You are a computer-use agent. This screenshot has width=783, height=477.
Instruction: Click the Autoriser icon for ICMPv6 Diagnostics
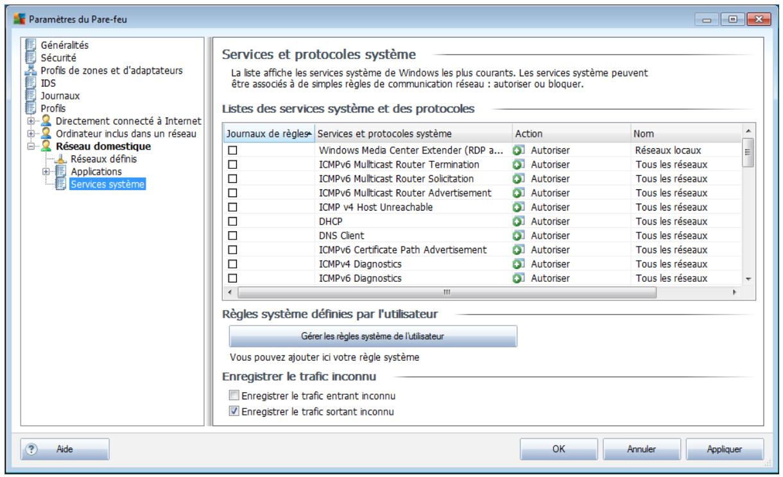pyautogui.click(x=519, y=278)
